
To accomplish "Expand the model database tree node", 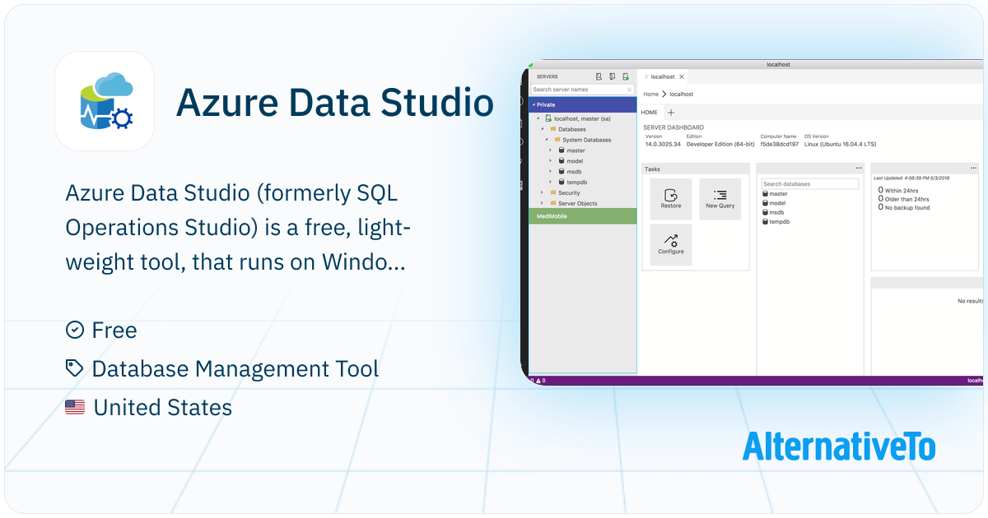I will point(551,161).
